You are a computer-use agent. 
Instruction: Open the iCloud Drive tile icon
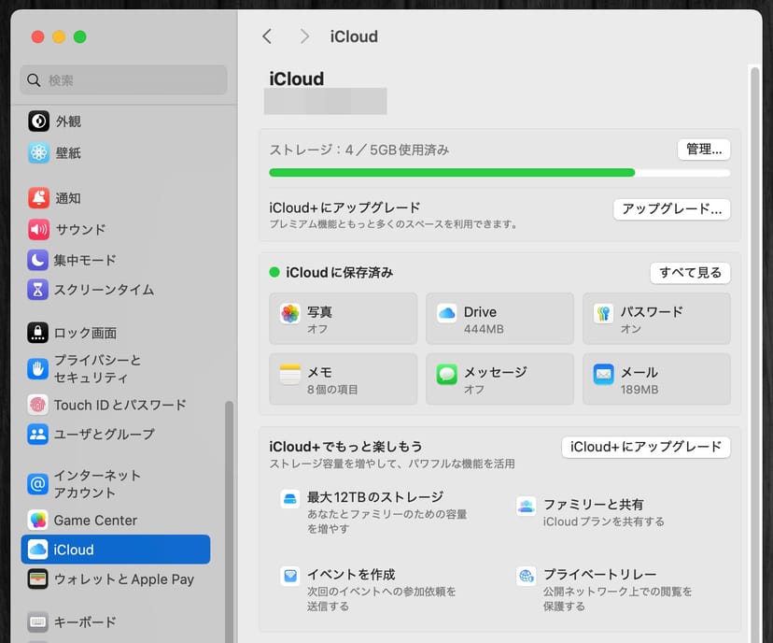[446, 314]
